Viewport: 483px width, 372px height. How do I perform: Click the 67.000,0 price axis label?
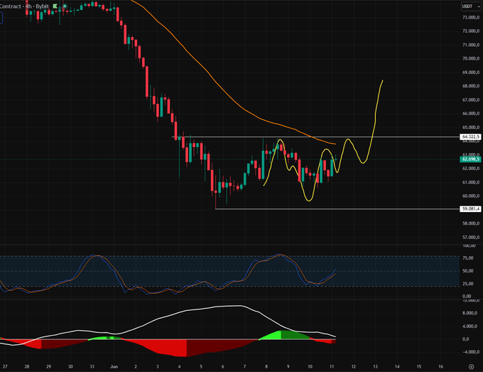471,100
